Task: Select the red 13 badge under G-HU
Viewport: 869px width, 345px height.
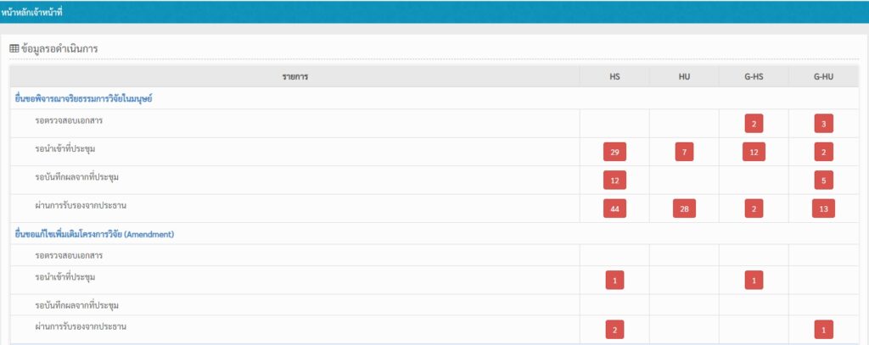Action: [822, 209]
